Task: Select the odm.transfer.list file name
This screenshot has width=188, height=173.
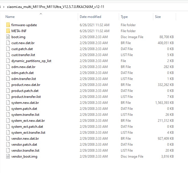Action: click(x=24, y=79)
